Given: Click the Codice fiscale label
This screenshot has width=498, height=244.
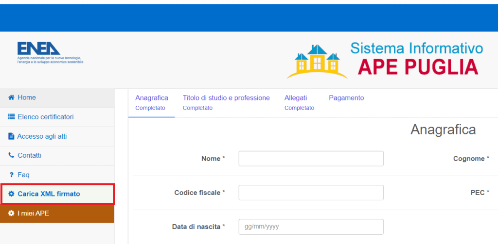Looking at the screenshot, I should click(x=200, y=193).
